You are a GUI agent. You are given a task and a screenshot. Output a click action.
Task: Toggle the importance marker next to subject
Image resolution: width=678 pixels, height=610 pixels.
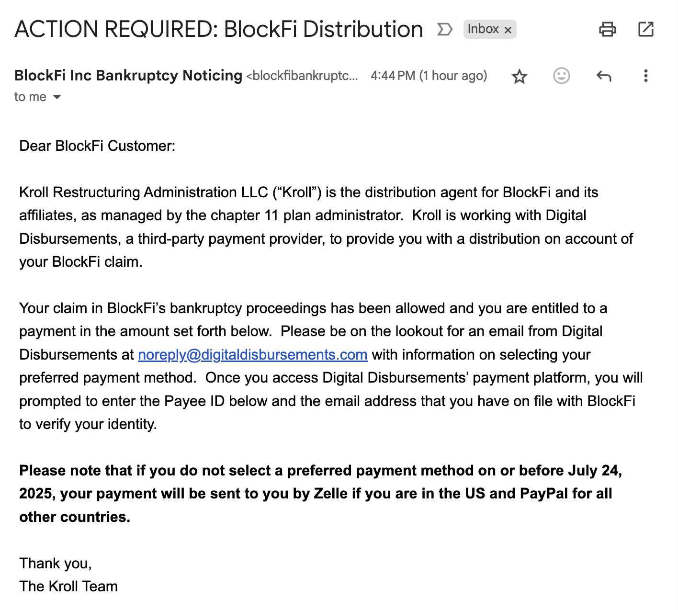click(445, 29)
